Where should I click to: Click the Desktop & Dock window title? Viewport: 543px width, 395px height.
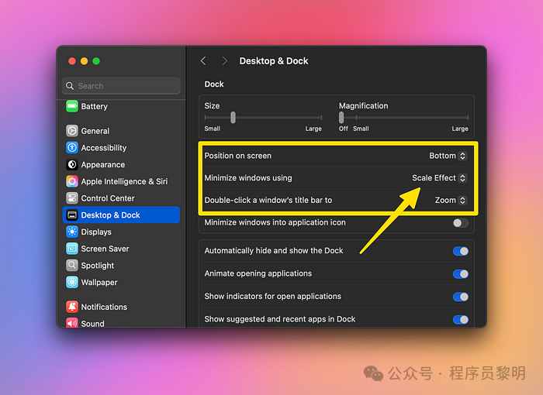[x=274, y=61]
